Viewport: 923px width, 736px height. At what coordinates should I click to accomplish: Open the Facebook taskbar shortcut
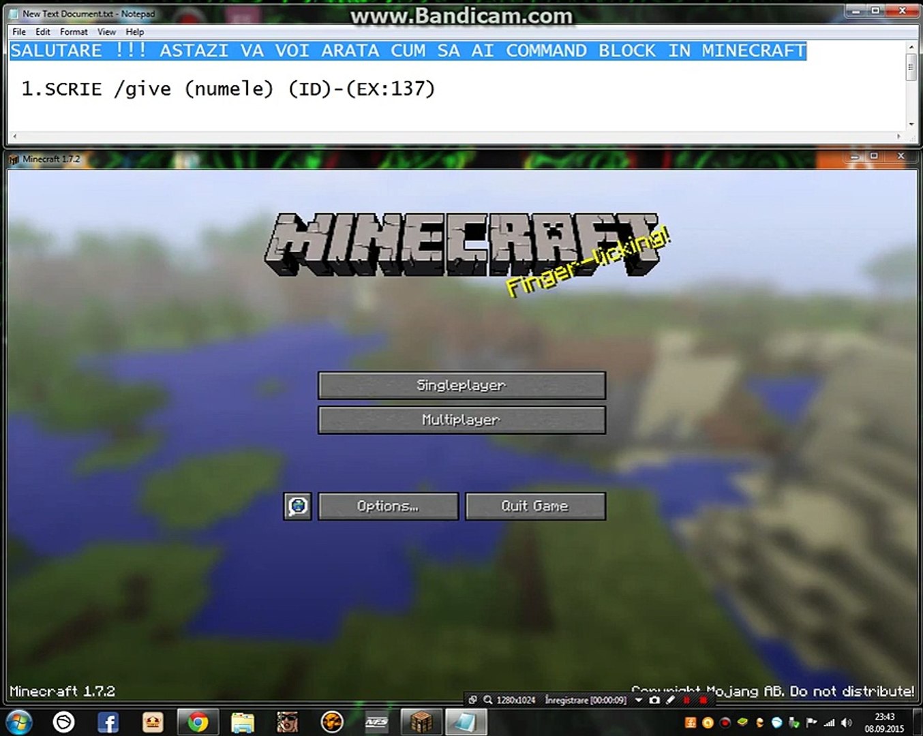(108, 722)
